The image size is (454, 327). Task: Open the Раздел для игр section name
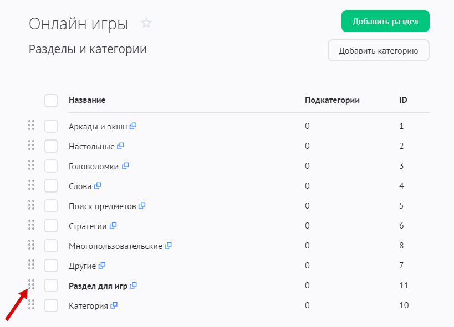[98, 286]
